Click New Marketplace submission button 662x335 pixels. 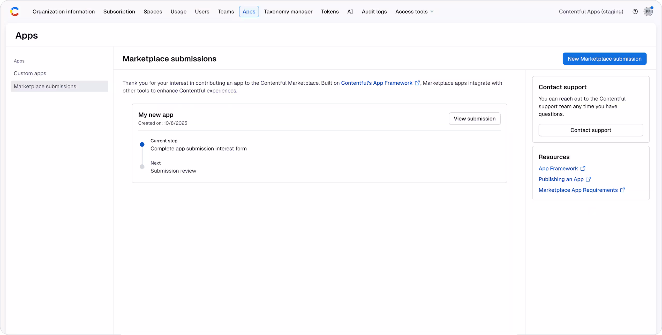[605, 59]
